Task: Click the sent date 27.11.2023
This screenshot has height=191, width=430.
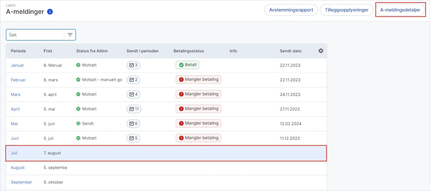Action: click(290, 109)
